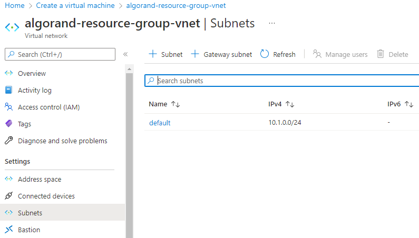Select the 10.1.0.0/24 IPv4 cell
This screenshot has width=419, height=238.
point(285,122)
